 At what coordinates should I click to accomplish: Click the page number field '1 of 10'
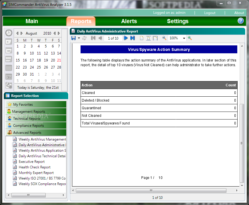pos(113,38)
